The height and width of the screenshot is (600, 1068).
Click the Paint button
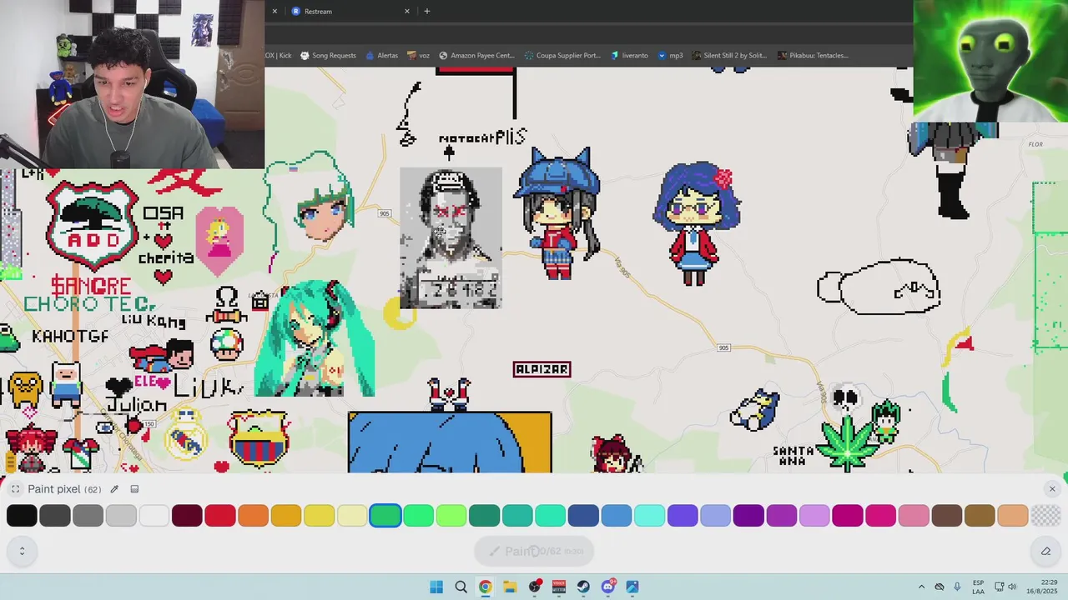point(534,551)
